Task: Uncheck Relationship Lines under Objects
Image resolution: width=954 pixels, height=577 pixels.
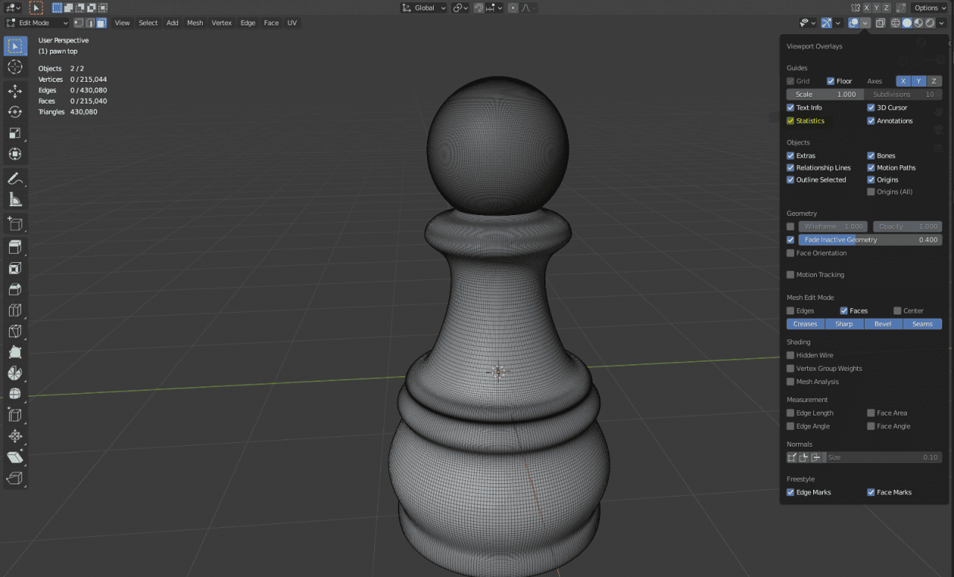Action: coord(790,168)
